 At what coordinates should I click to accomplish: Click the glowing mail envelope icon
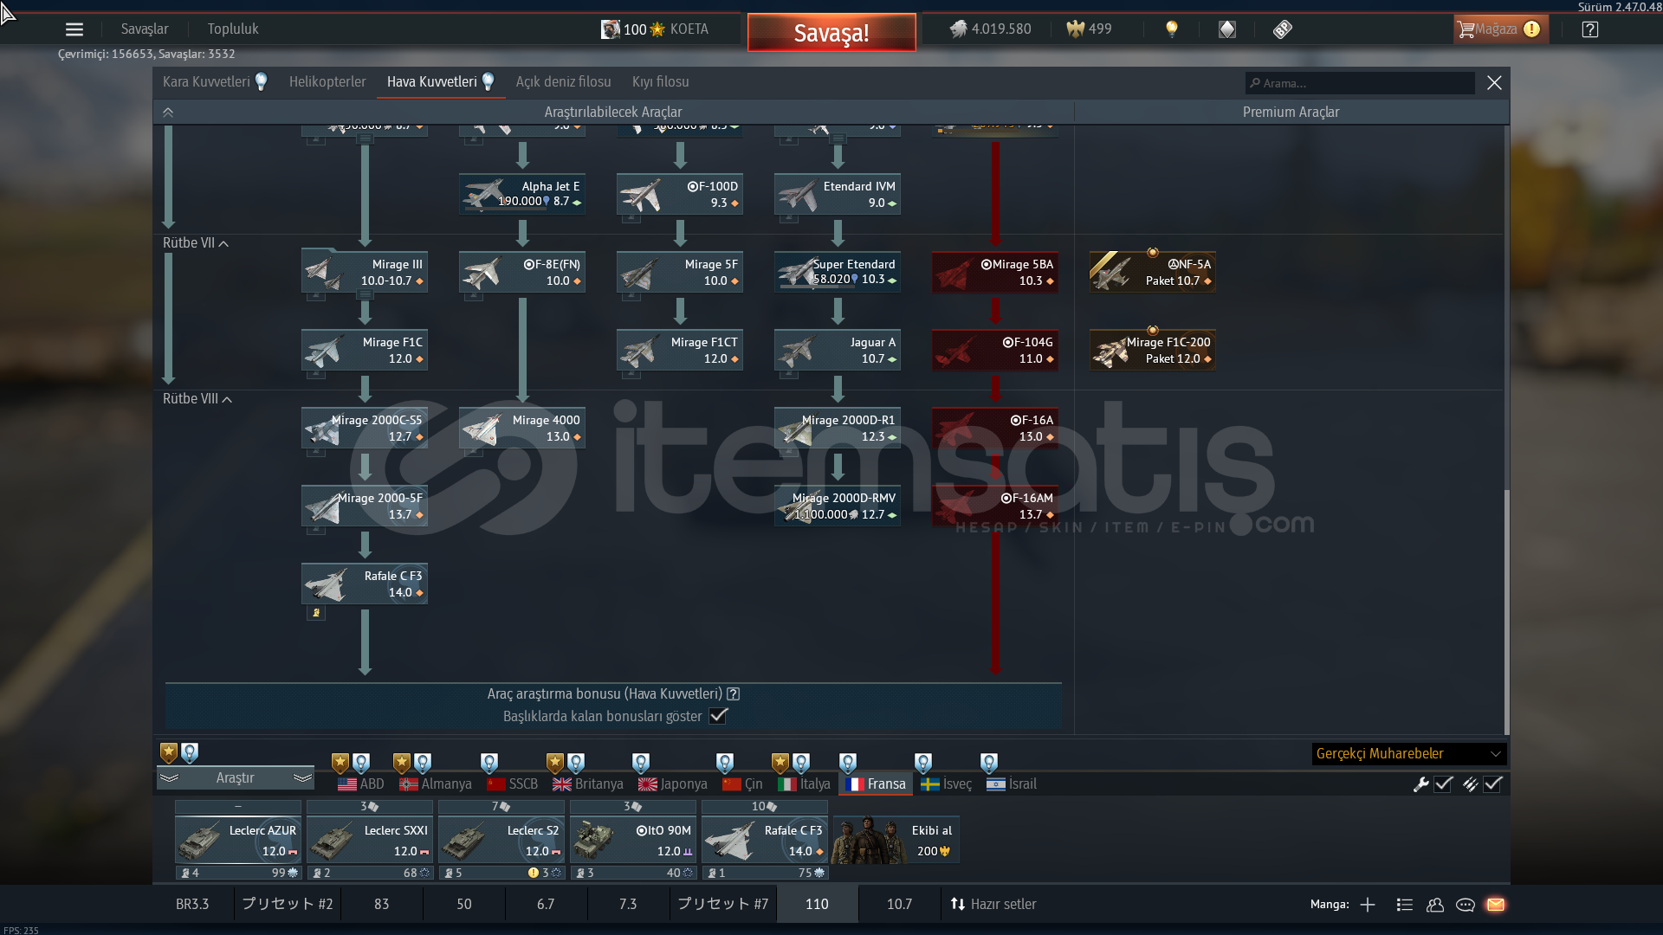pos(1496,905)
